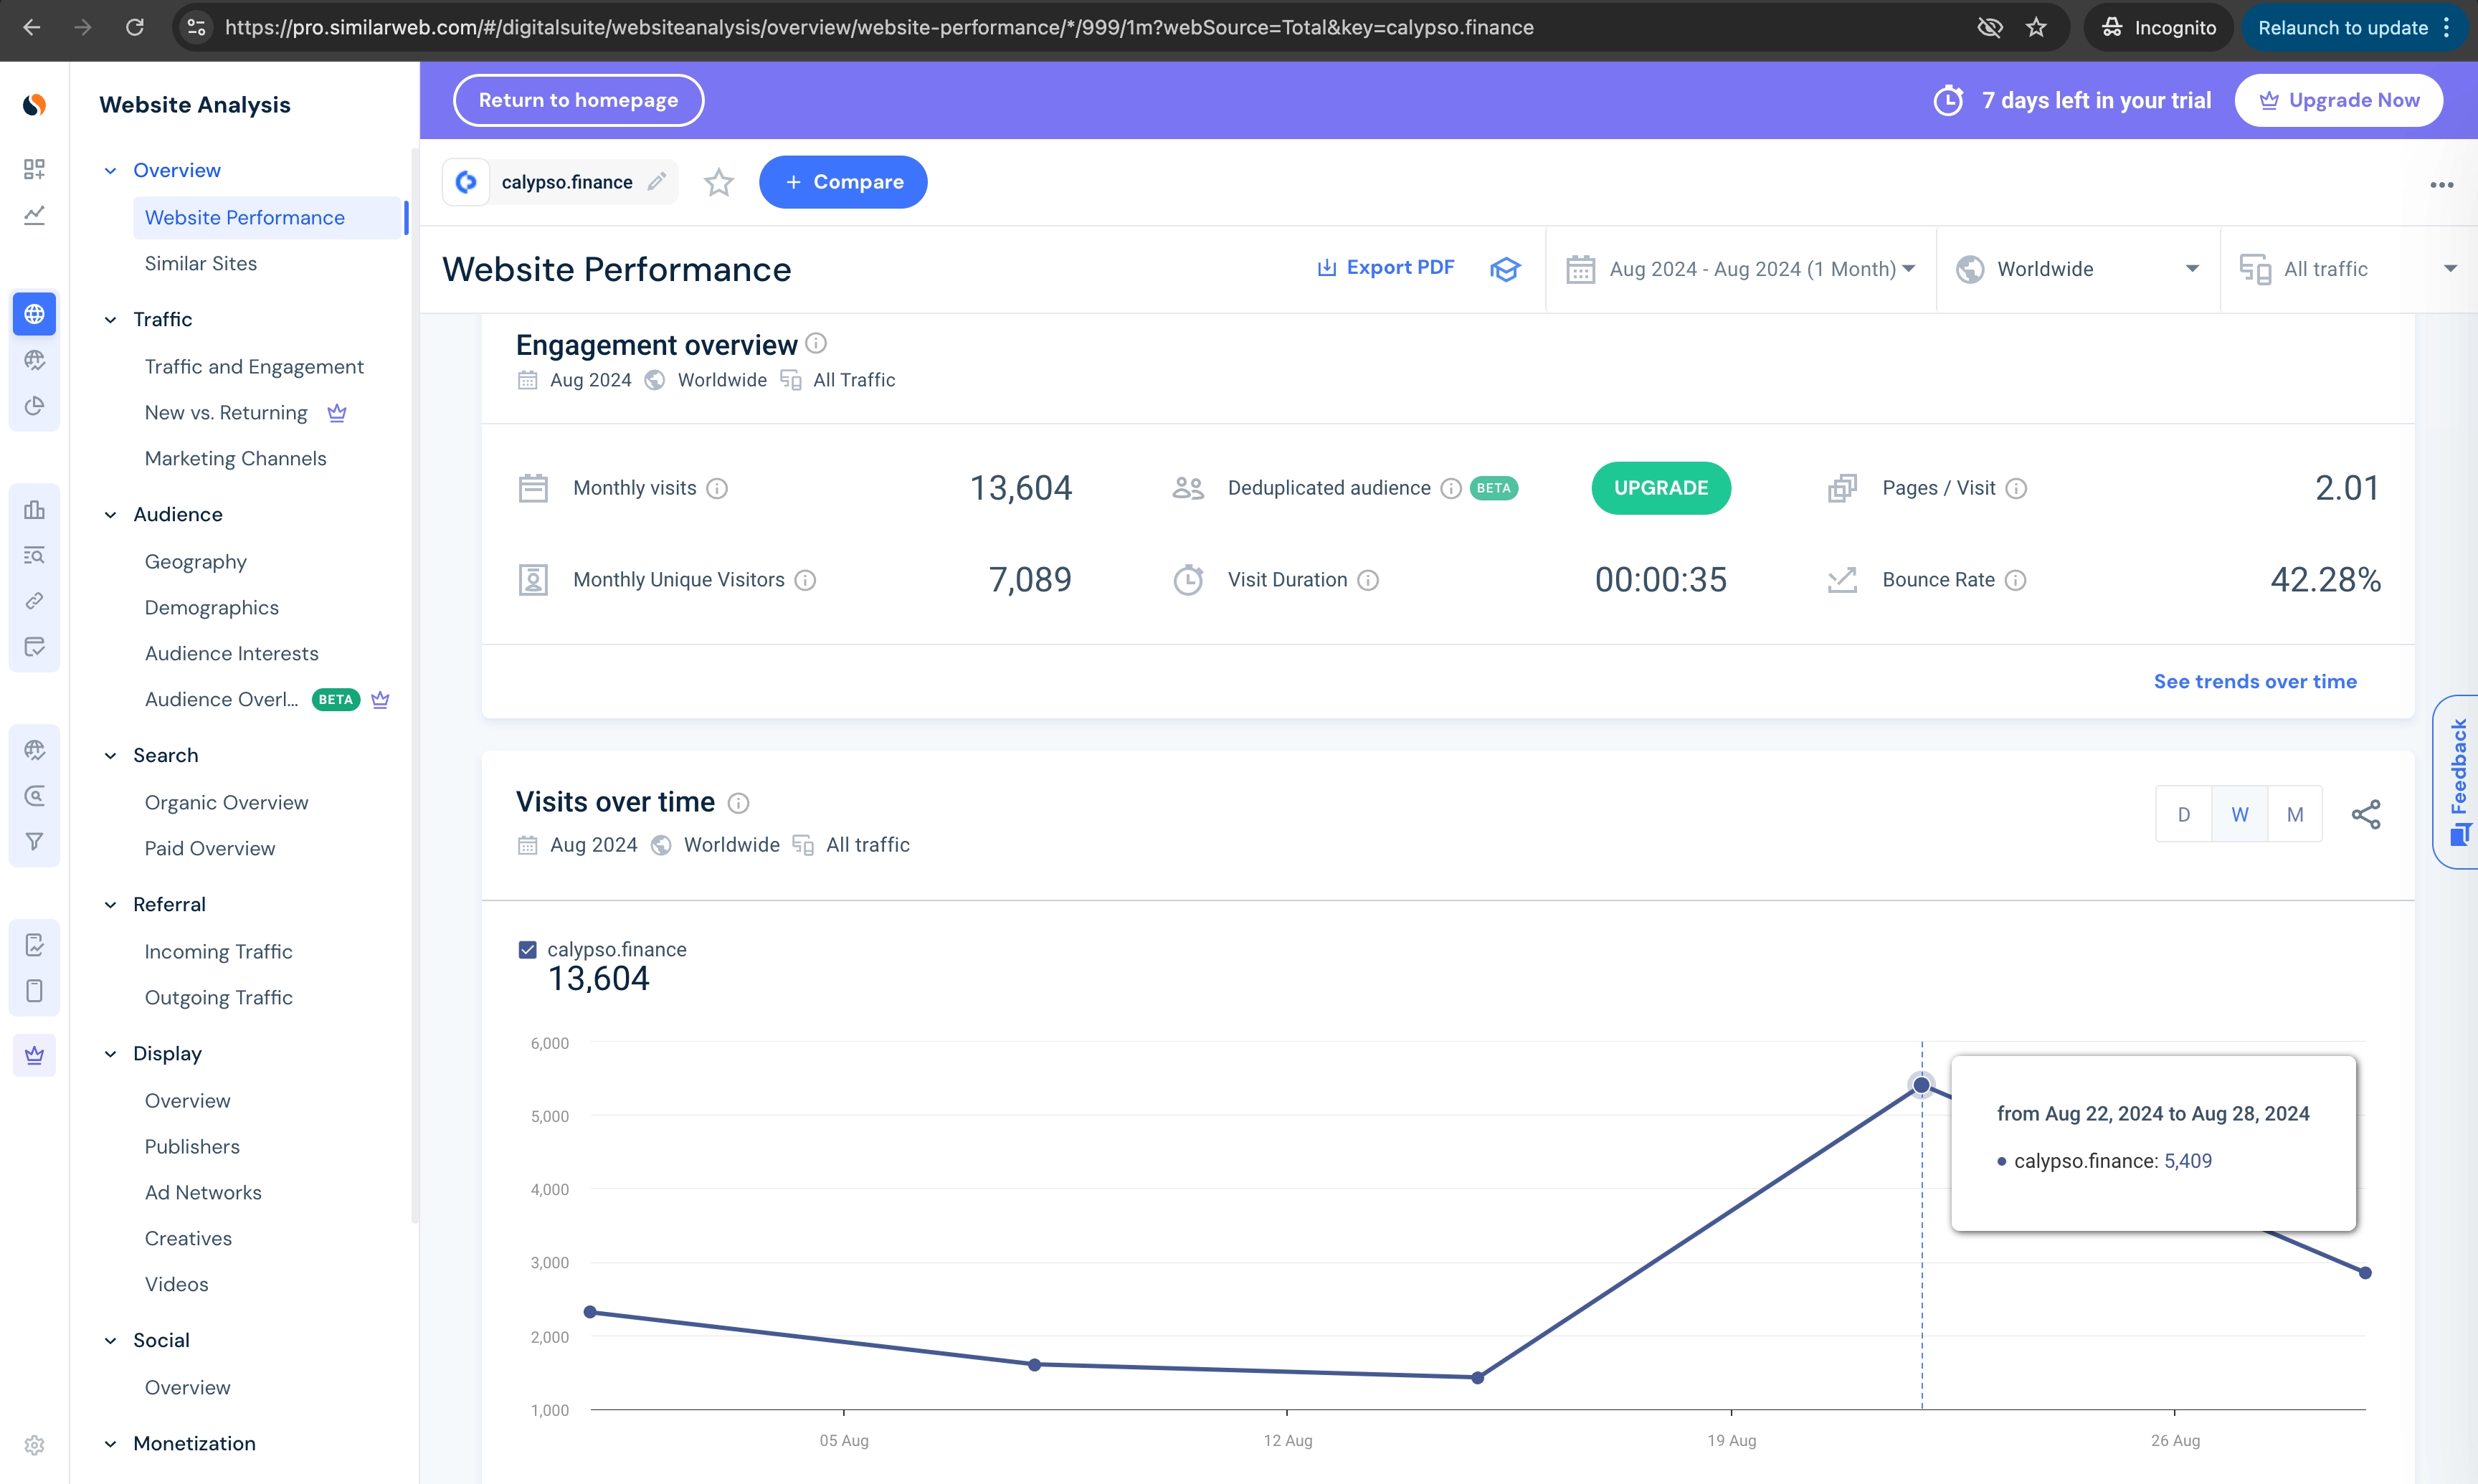Select Similar Sites in the sidebar
Viewport: 2478px width, 1484px height.
(x=200, y=263)
